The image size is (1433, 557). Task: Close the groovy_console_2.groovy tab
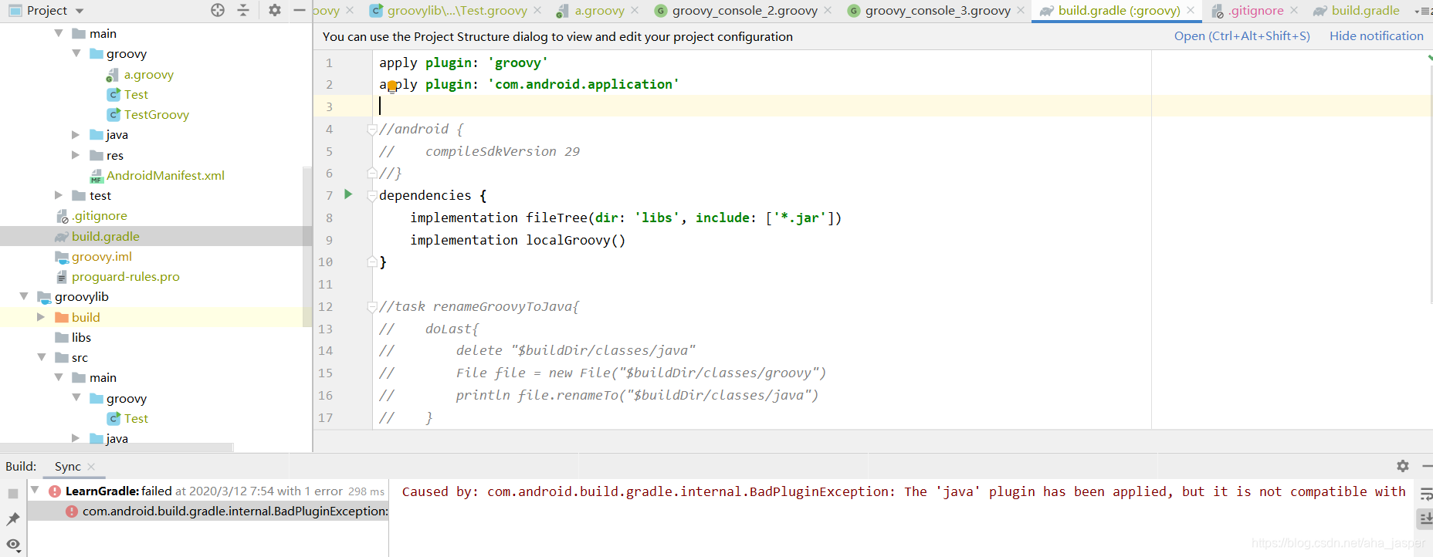click(828, 10)
